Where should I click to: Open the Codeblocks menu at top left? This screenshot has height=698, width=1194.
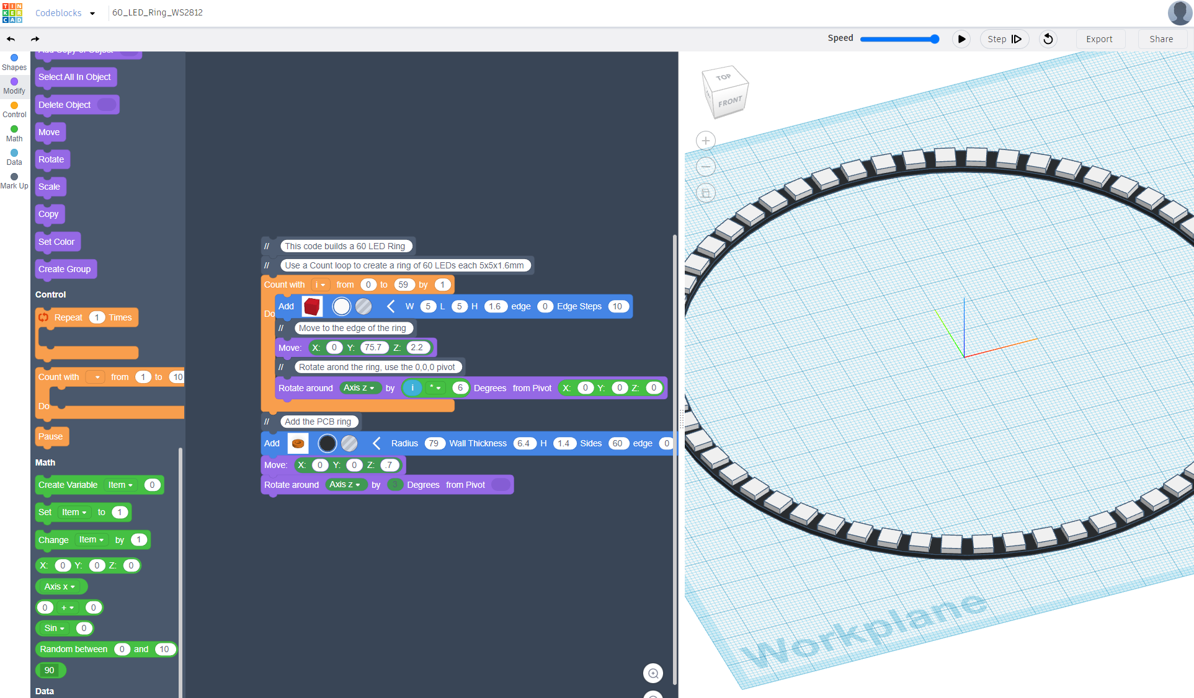(65, 12)
